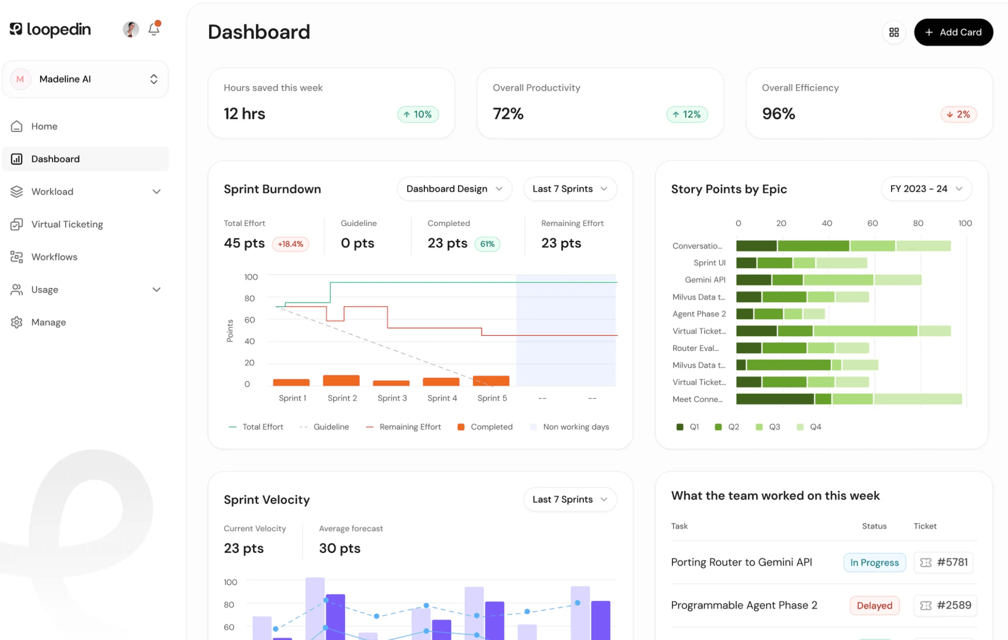
Task: Click the Overall Efficiency card
Action: [869, 103]
